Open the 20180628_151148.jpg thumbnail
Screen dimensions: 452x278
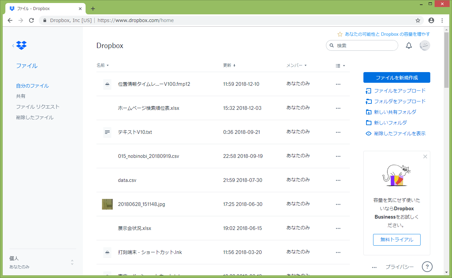point(107,204)
